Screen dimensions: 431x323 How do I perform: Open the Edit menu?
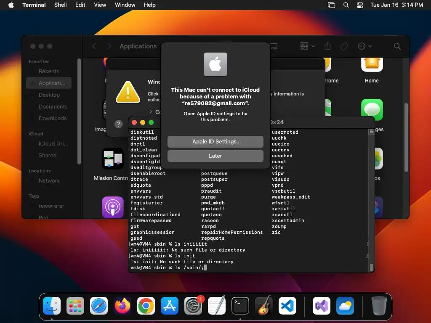(x=80, y=5)
